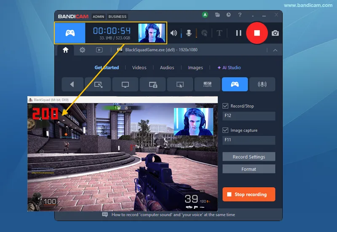Image resolution: width=337 pixels, height=232 pixels.
Task: Select rectangle area recording mode
Action: [98, 84]
